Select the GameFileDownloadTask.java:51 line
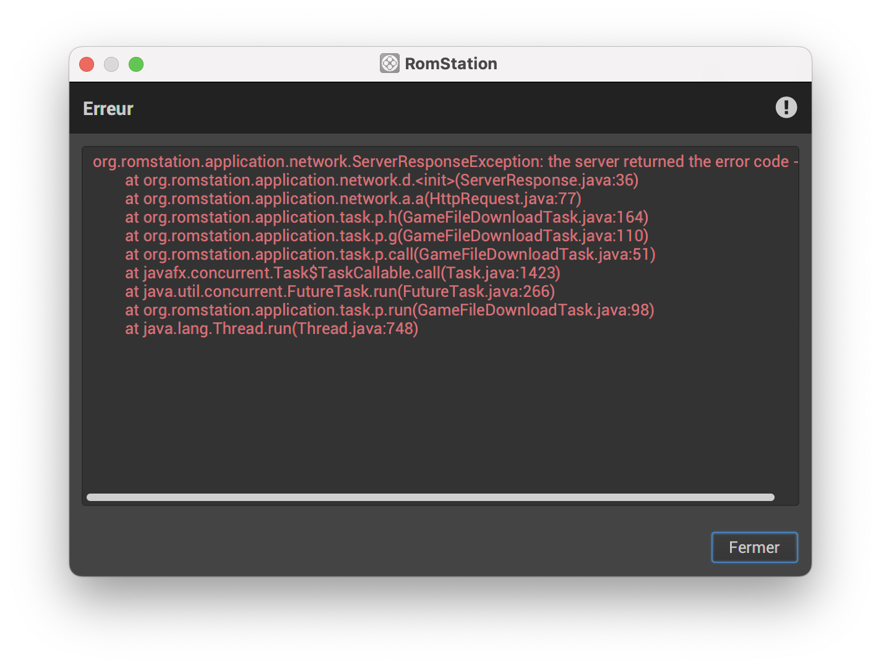 coord(390,254)
